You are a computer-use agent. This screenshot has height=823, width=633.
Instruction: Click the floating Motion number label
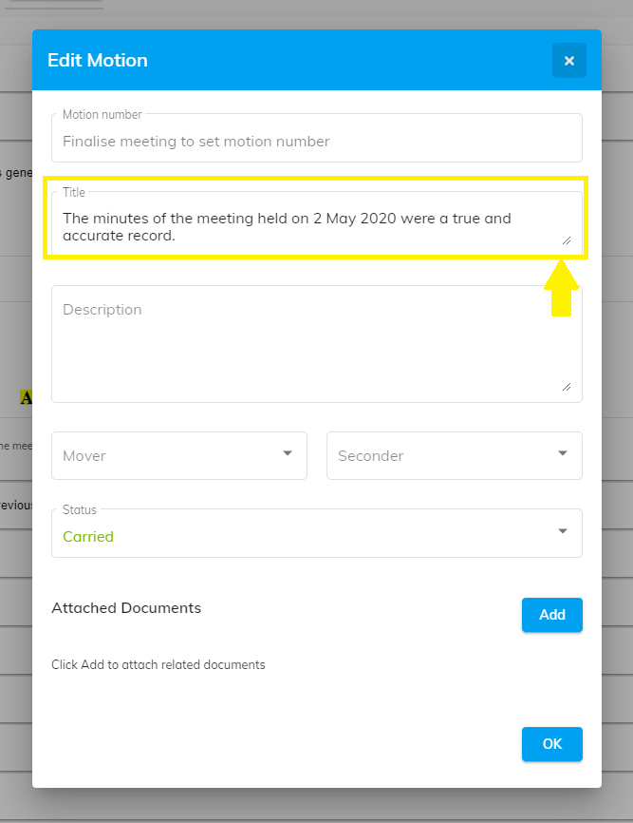coord(102,115)
